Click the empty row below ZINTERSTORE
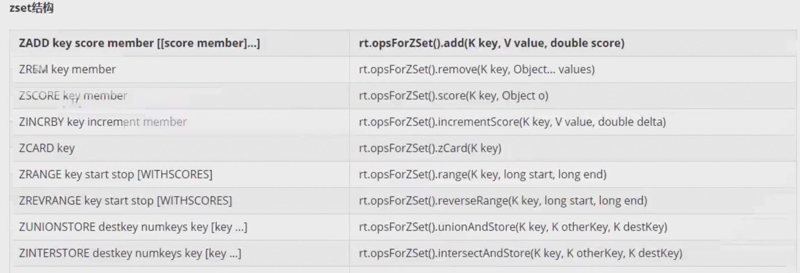The width and height of the screenshot is (800, 273). [x=180, y=270]
